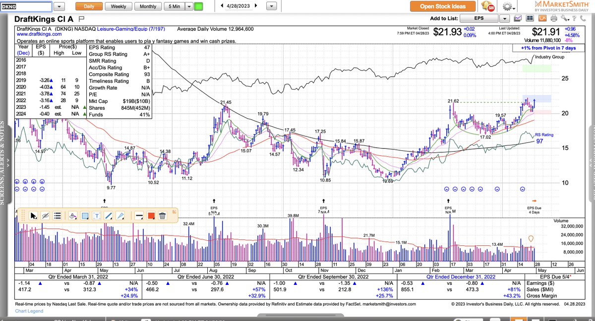
Task: Click the chart view icon
Action: 518,18
